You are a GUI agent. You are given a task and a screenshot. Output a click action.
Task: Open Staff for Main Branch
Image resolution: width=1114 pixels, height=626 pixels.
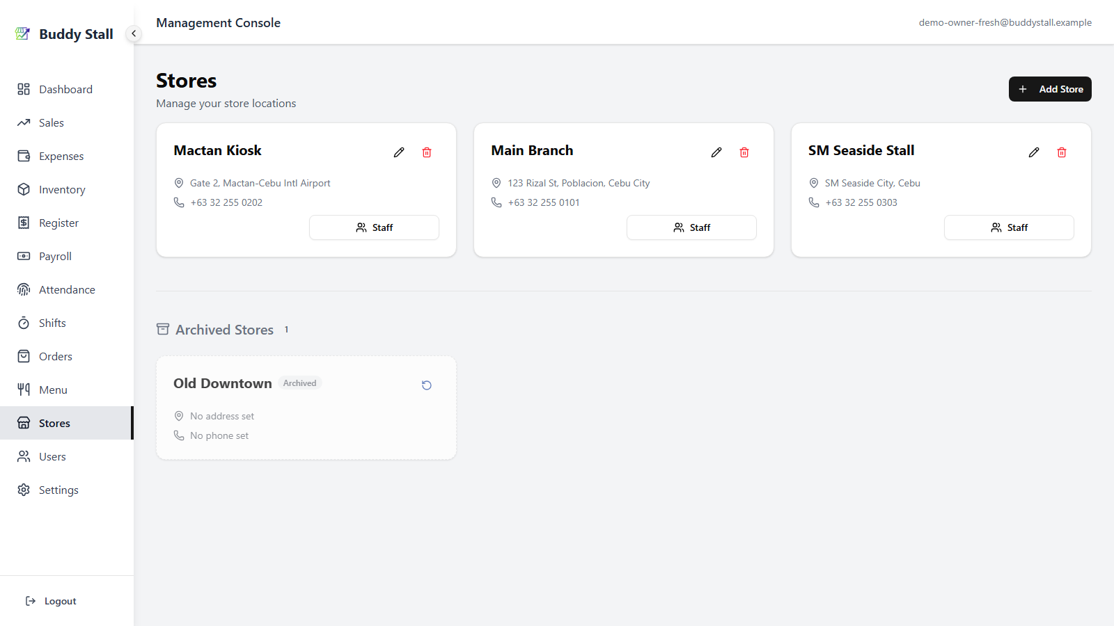(691, 227)
